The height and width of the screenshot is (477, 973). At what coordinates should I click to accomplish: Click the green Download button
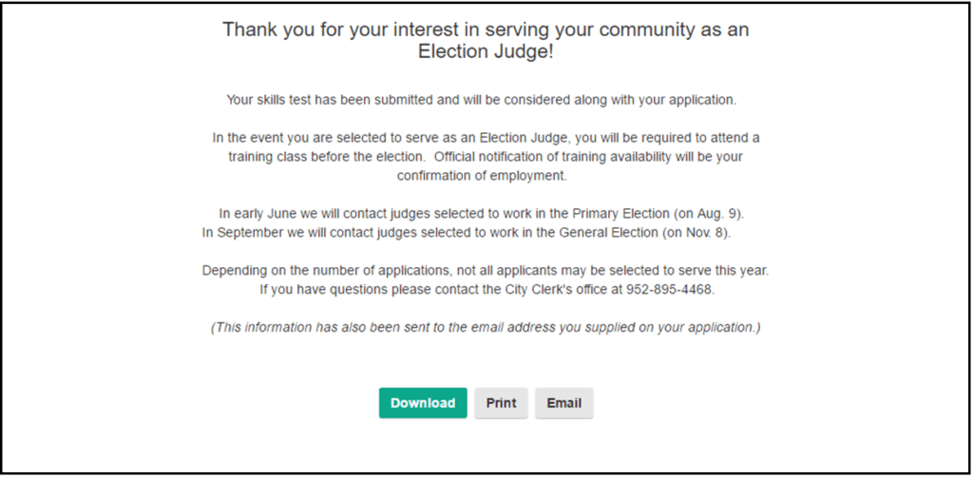(x=423, y=403)
